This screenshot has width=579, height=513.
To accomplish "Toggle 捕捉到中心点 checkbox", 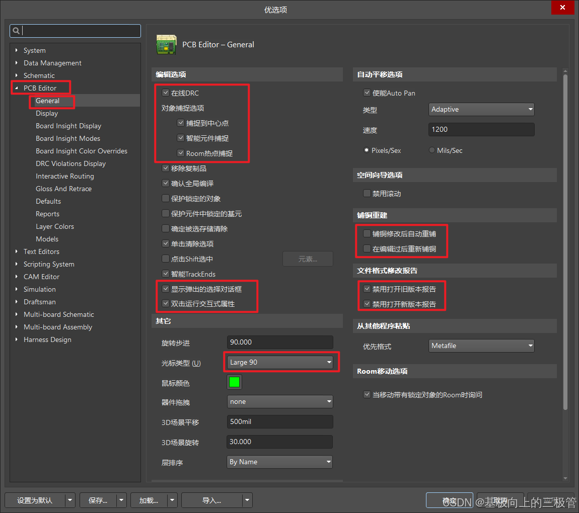I will coord(181,123).
